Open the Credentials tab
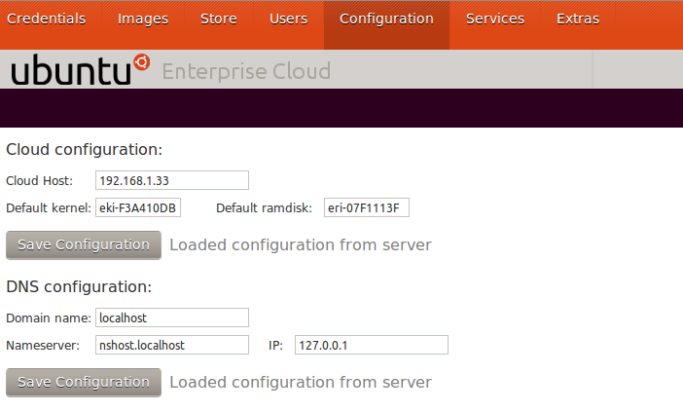683x411 pixels. point(46,19)
